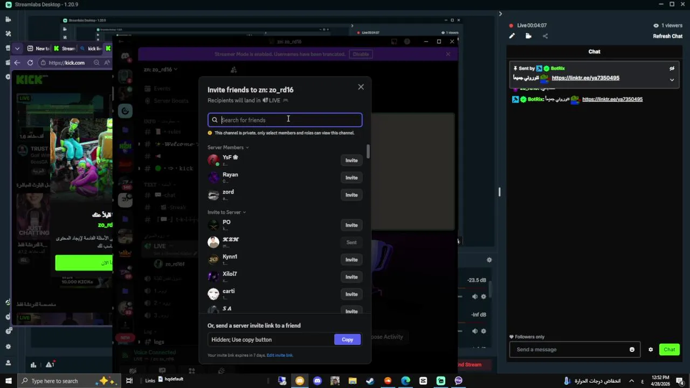The height and width of the screenshot is (388, 690).
Task: Invite PO to the server
Action: pos(351,225)
